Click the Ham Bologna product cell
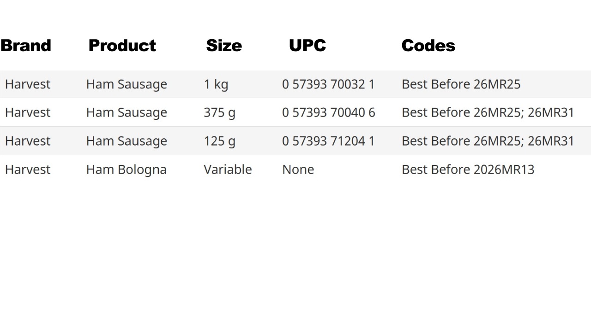The height and width of the screenshot is (334, 591). point(126,170)
